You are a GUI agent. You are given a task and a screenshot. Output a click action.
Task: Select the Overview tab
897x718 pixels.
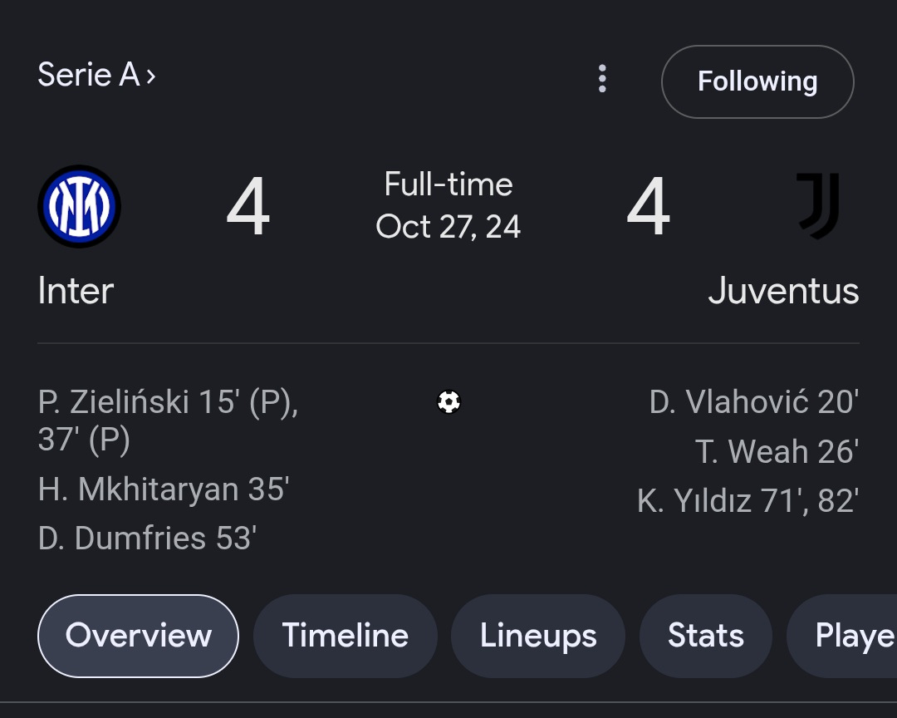138,636
